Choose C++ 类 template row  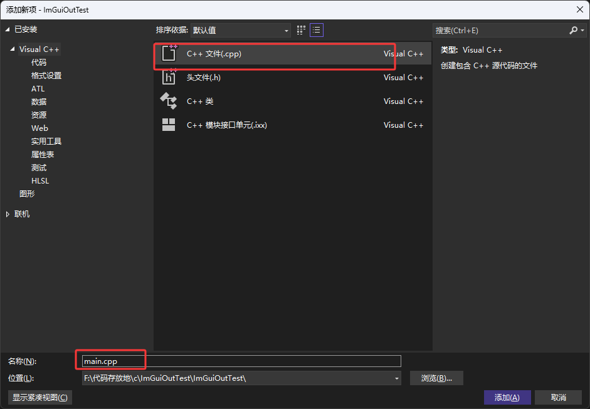click(293, 101)
